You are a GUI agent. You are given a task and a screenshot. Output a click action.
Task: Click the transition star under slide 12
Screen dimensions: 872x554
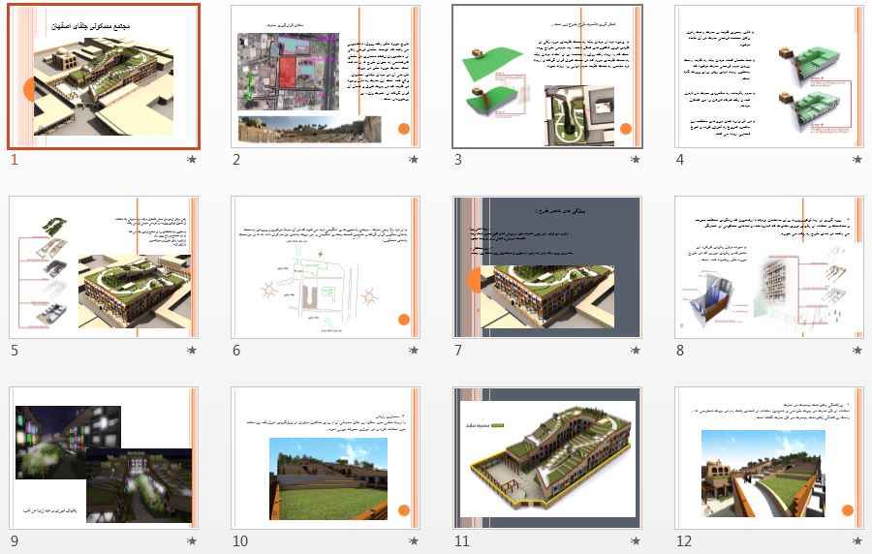click(857, 540)
